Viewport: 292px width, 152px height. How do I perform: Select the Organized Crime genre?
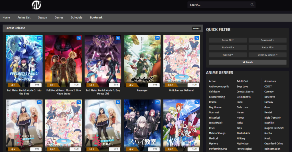coord(273,144)
